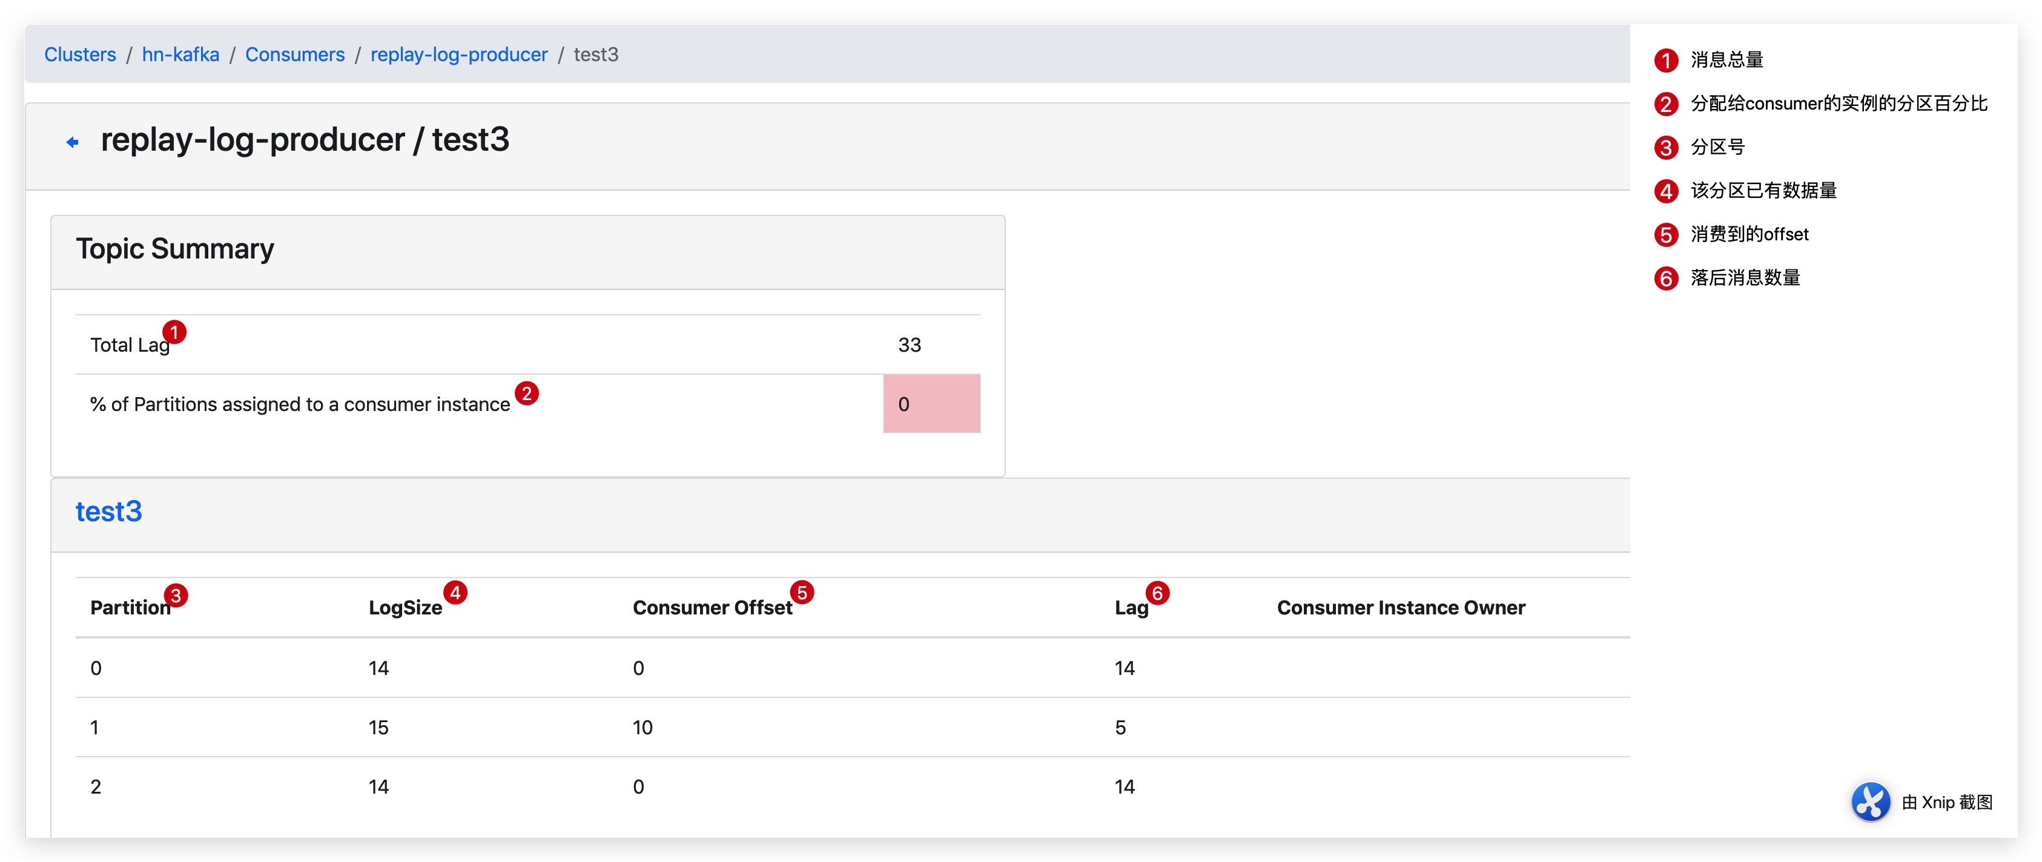2042x862 pixels.
Task: Click LogSize 14 in partition 2 row
Action: [378, 787]
